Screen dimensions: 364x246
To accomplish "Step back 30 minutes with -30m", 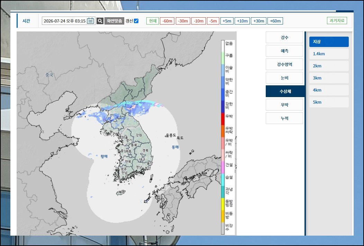I will pos(183,21).
